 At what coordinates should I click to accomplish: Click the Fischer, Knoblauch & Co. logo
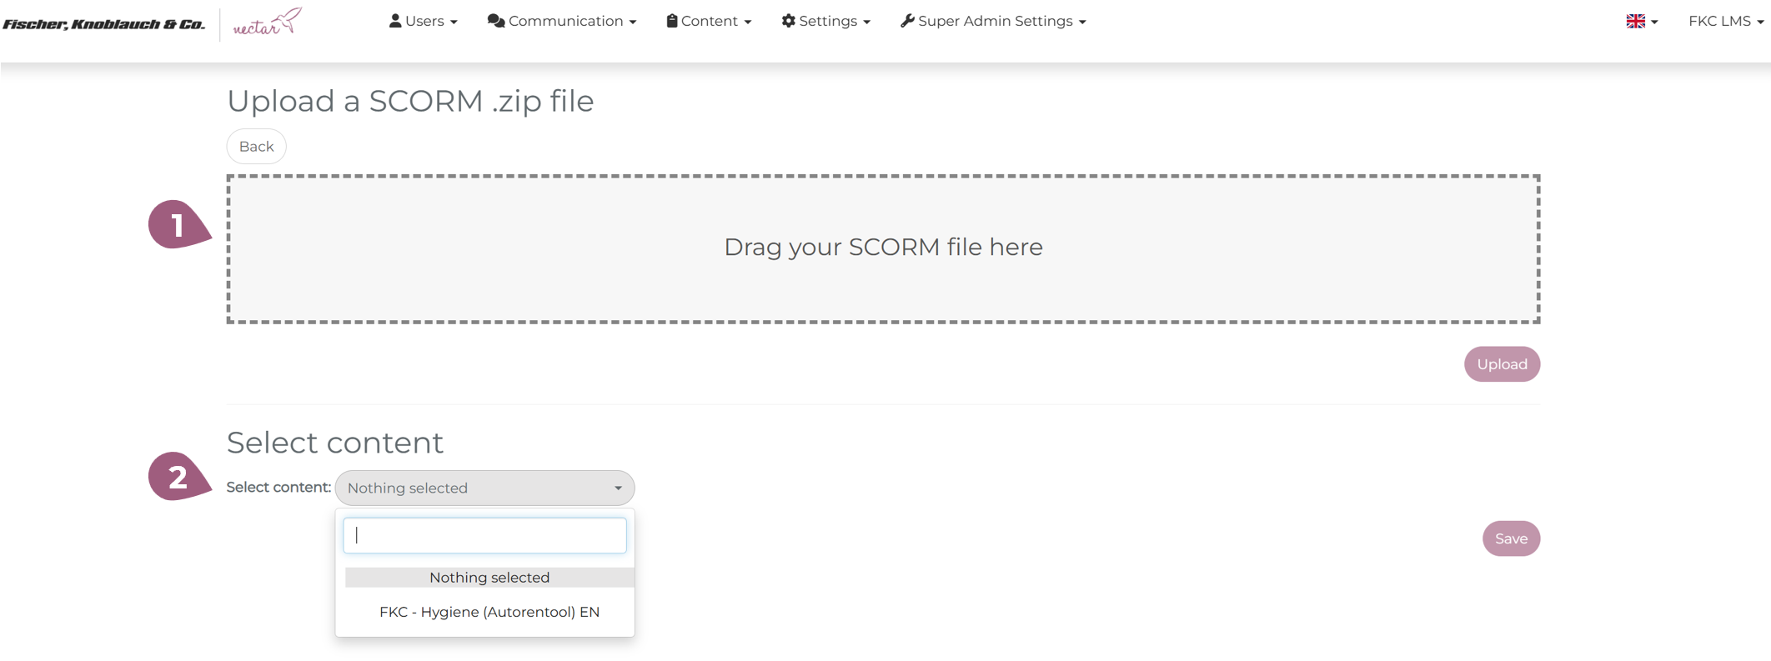(x=104, y=24)
